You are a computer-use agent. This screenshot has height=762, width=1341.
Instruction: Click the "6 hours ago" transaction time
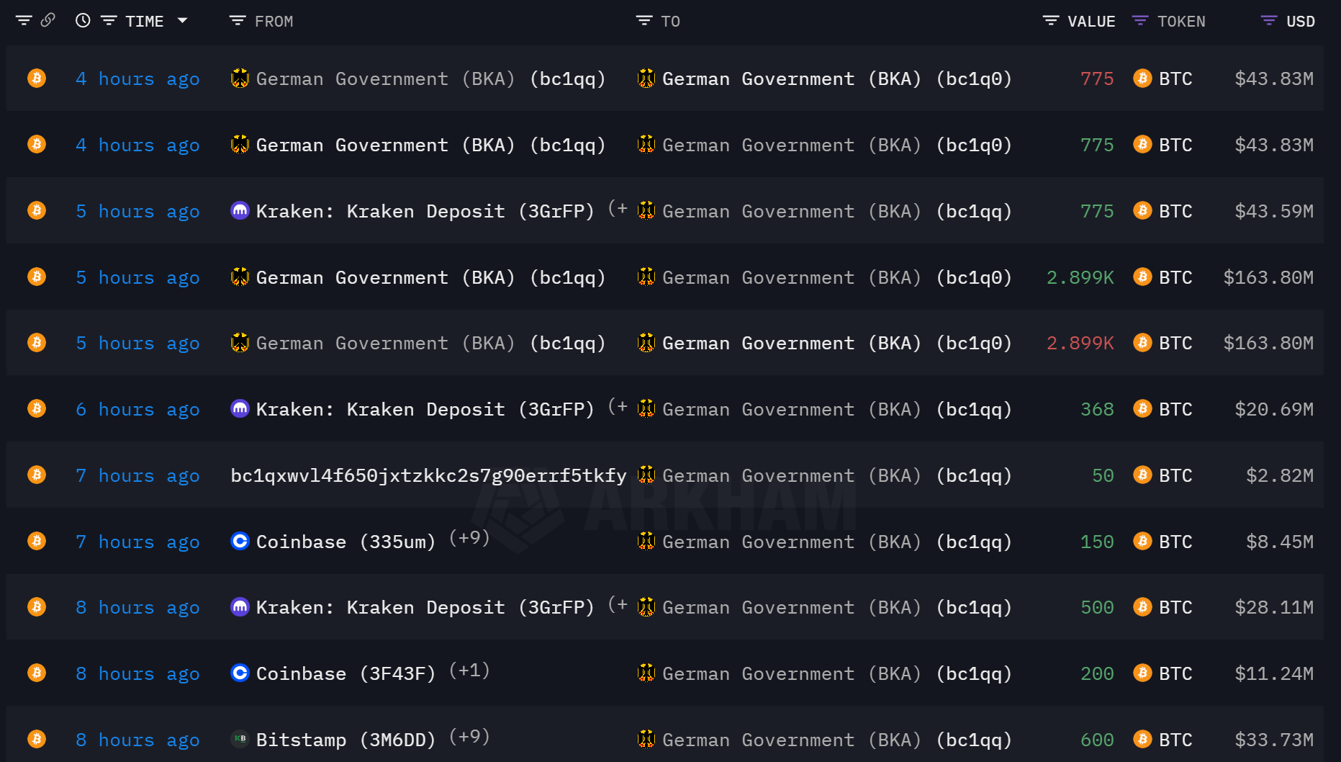(x=137, y=409)
